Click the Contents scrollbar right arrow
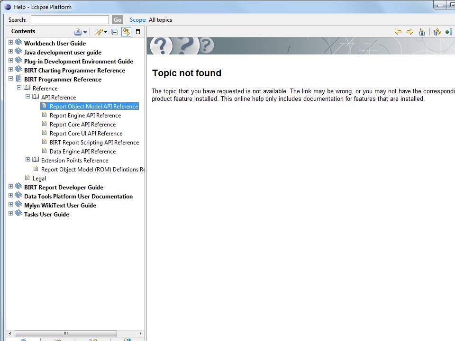 pyautogui.click(x=140, y=333)
